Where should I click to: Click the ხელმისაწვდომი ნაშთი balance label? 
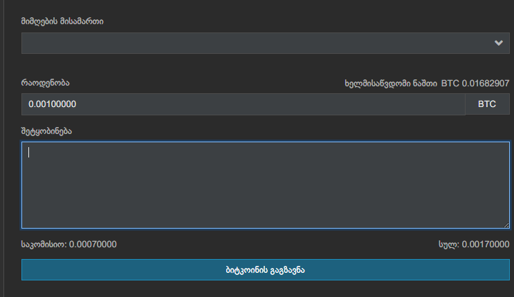point(390,83)
